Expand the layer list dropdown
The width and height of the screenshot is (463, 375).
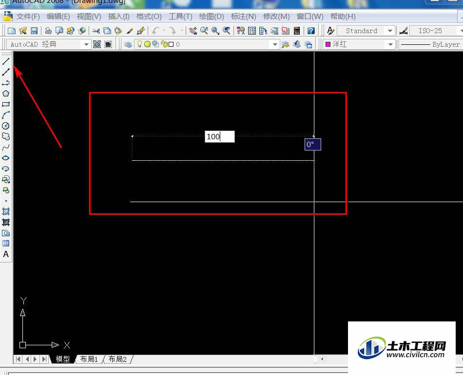pos(275,44)
